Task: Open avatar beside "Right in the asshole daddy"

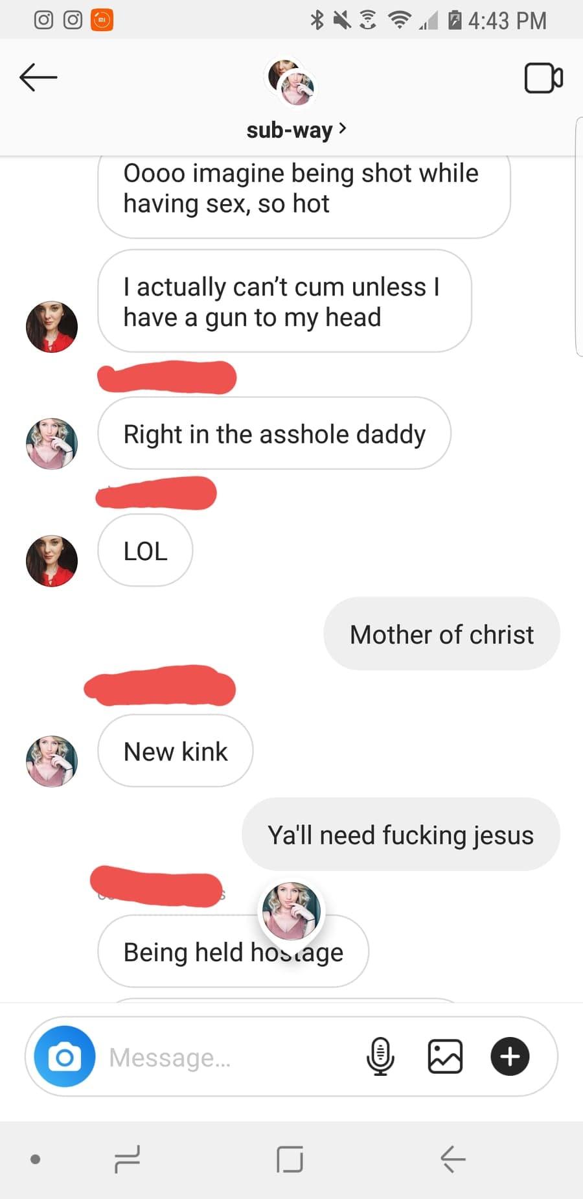Action: (52, 444)
